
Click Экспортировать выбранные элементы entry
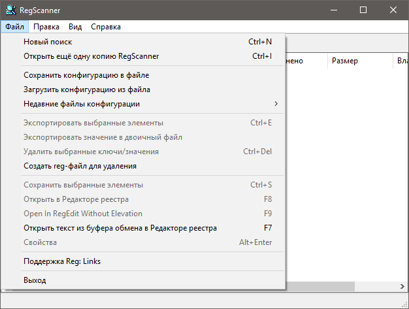click(143, 123)
